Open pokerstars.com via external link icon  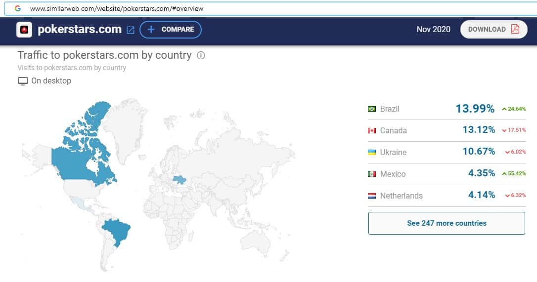131,30
